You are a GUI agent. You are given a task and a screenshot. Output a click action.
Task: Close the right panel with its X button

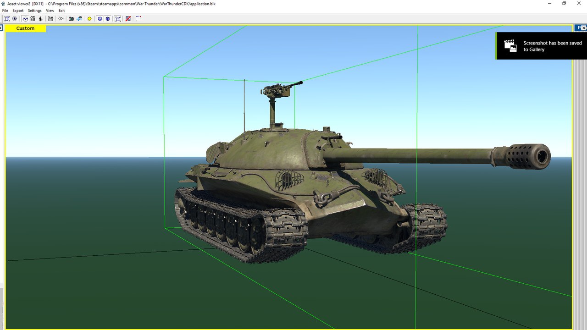[584, 28]
